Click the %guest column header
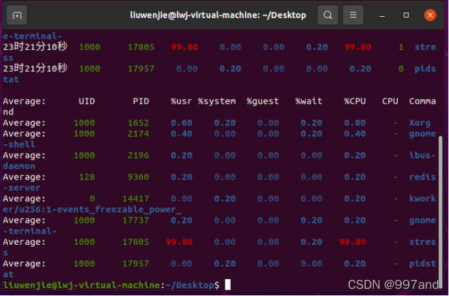449x296 pixels. click(x=262, y=101)
